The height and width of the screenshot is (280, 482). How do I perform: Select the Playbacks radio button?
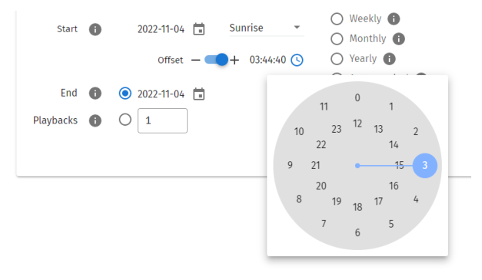click(125, 120)
